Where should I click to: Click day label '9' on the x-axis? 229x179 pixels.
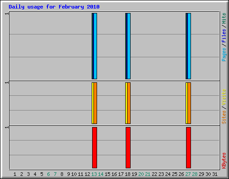click(x=68, y=174)
